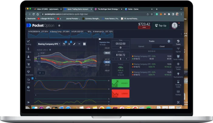Open the user avatar account menu

point(174,25)
